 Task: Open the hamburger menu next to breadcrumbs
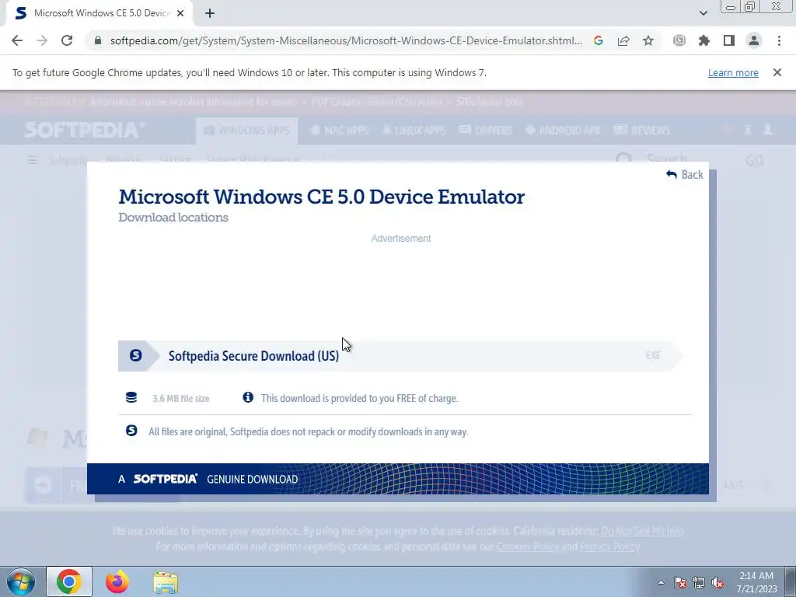pyautogui.click(x=33, y=160)
